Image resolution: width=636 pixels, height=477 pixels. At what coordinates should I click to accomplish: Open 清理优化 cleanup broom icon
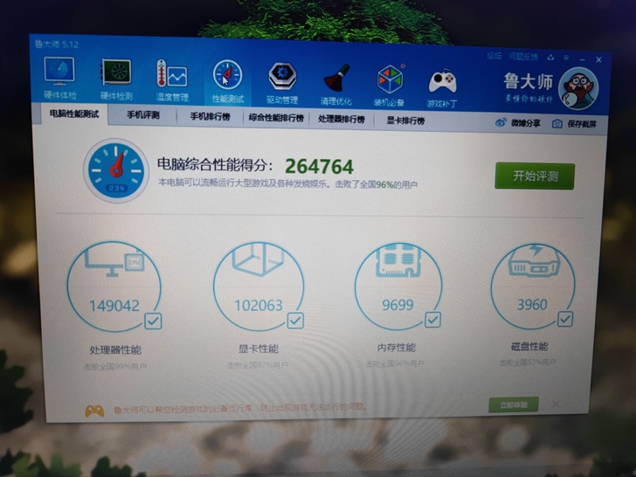[336, 85]
